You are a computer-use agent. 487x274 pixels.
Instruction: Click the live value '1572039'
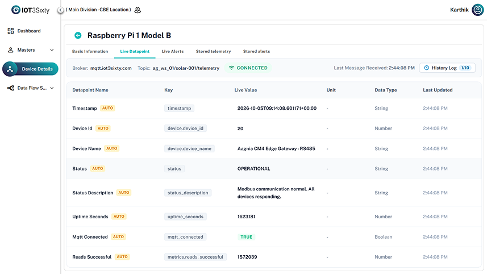coord(247,257)
